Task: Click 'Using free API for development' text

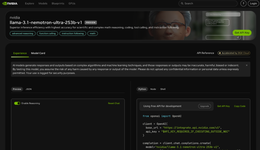Action: tap(162, 106)
